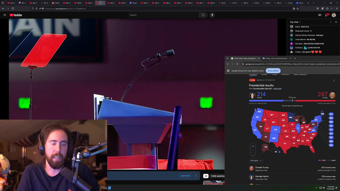Focus the YouTube search input field
This screenshot has width=340, height=191.
pyautogui.click(x=163, y=15)
